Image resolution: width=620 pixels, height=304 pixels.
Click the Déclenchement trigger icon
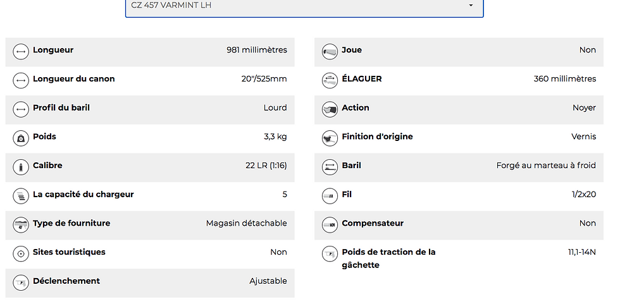(x=21, y=282)
